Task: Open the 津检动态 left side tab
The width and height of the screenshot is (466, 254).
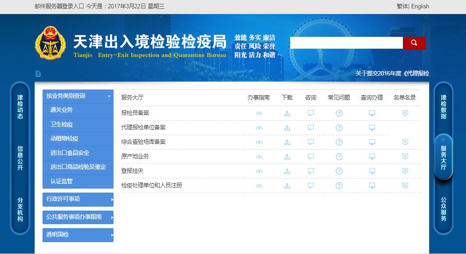Action: 20,107
